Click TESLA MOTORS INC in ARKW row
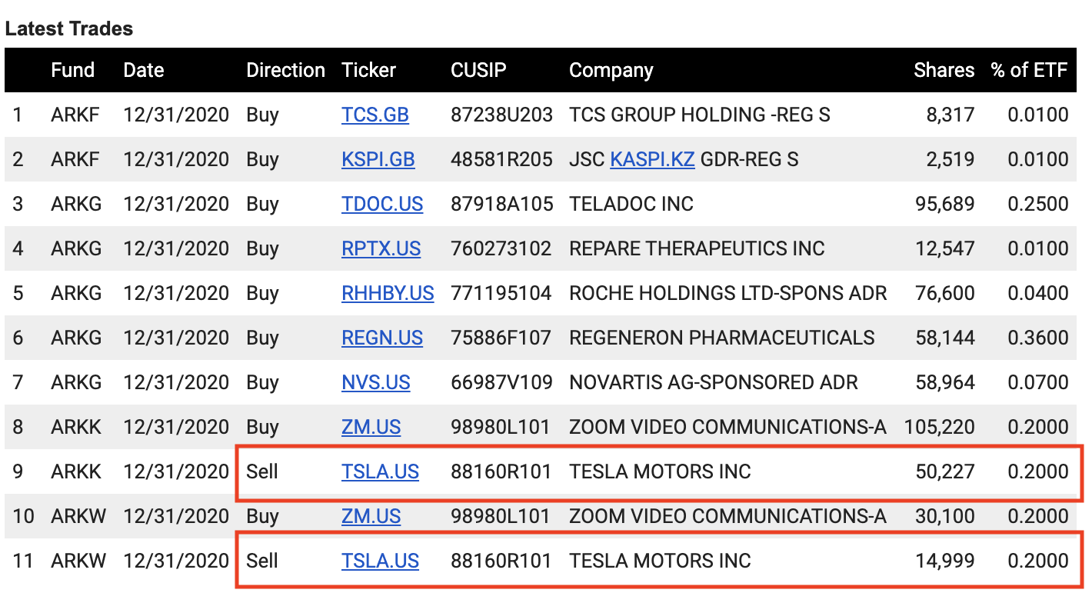 point(660,561)
